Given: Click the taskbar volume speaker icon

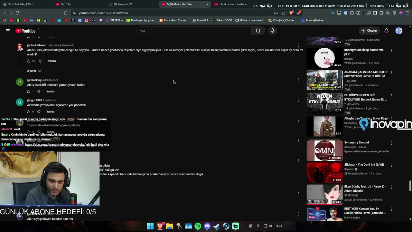Looking at the screenshot, I should [270, 226].
